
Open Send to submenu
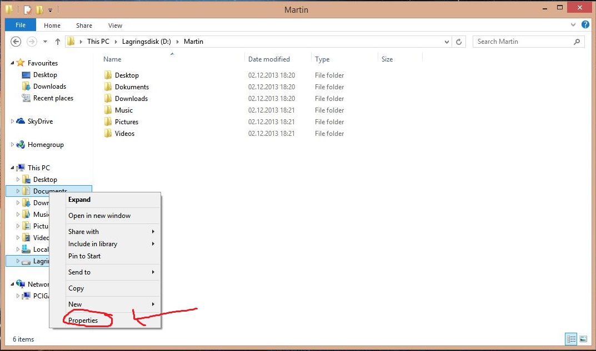click(113, 272)
